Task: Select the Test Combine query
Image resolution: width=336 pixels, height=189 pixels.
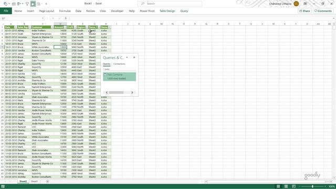Action: pyautogui.click(x=119, y=77)
